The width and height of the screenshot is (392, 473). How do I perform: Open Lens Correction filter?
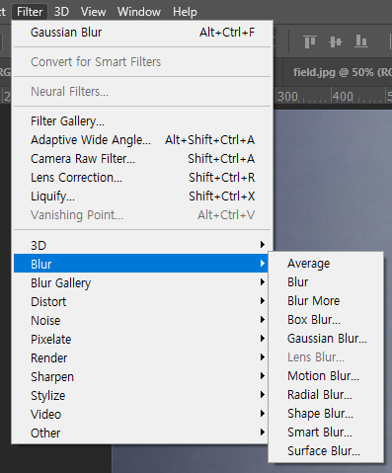[x=142, y=178]
